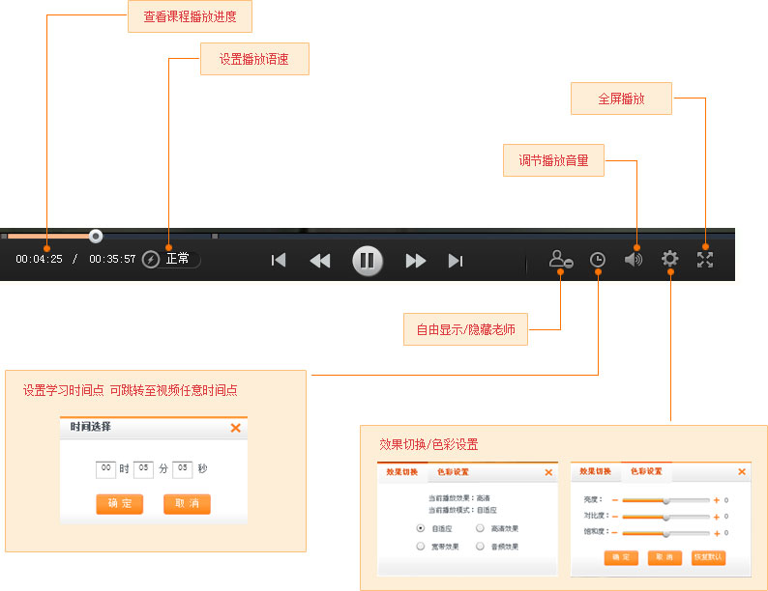
Task: Open the time point clock icon
Action: pos(599,260)
